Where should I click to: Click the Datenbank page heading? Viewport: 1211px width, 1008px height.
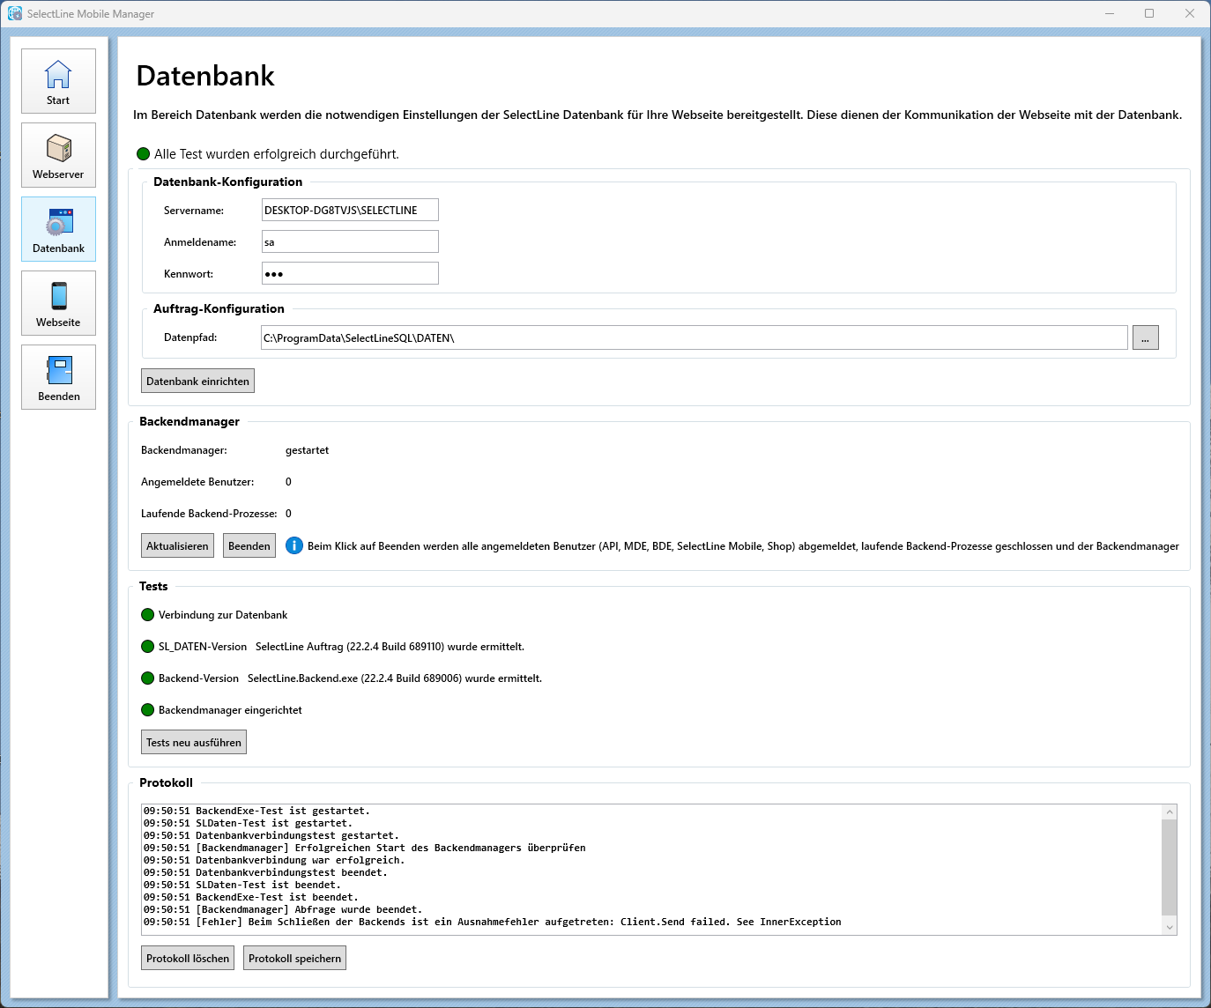[205, 76]
